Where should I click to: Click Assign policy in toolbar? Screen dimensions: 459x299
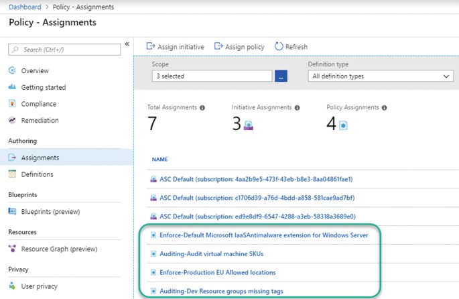pyautogui.click(x=239, y=47)
